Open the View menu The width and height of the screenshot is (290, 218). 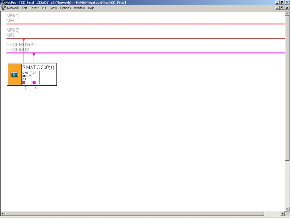click(54, 8)
